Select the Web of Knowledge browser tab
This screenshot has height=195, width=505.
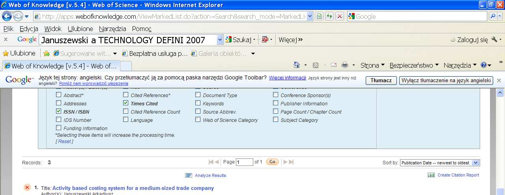[x=60, y=66]
